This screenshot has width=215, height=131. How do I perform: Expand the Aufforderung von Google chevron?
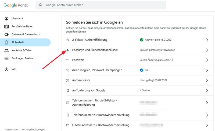click(207, 91)
